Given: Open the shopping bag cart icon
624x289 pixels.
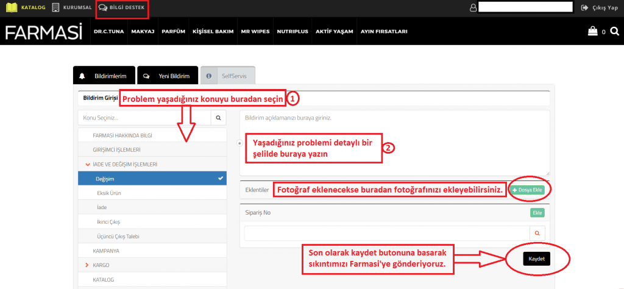Looking at the screenshot, I should tap(592, 31).
